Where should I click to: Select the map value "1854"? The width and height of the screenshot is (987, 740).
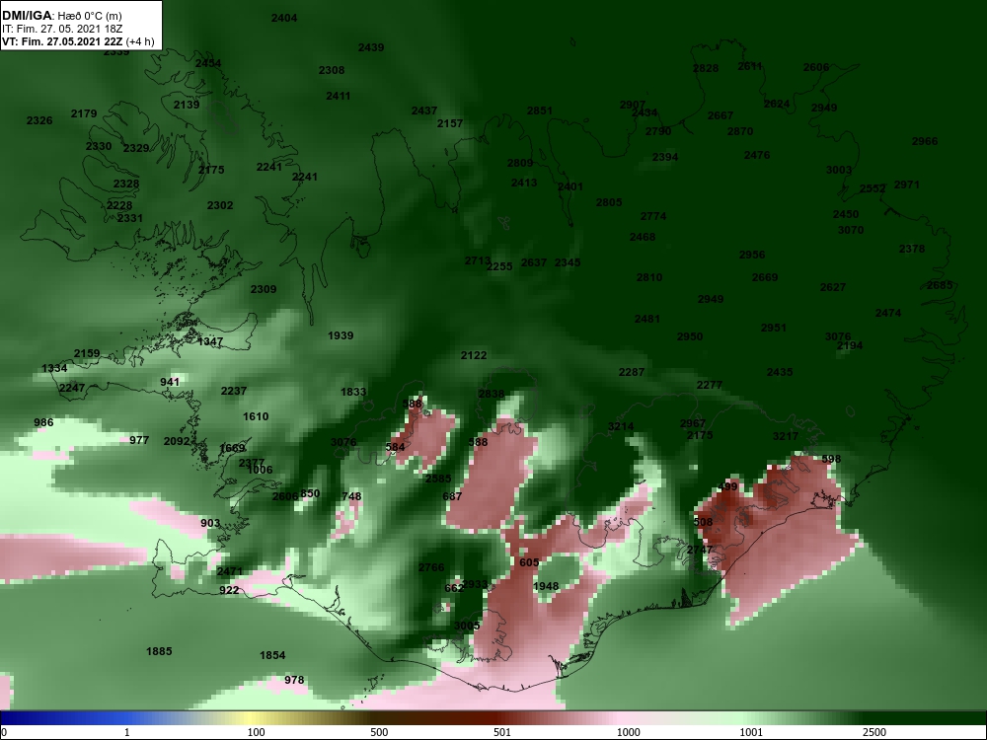click(x=272, y=655)
